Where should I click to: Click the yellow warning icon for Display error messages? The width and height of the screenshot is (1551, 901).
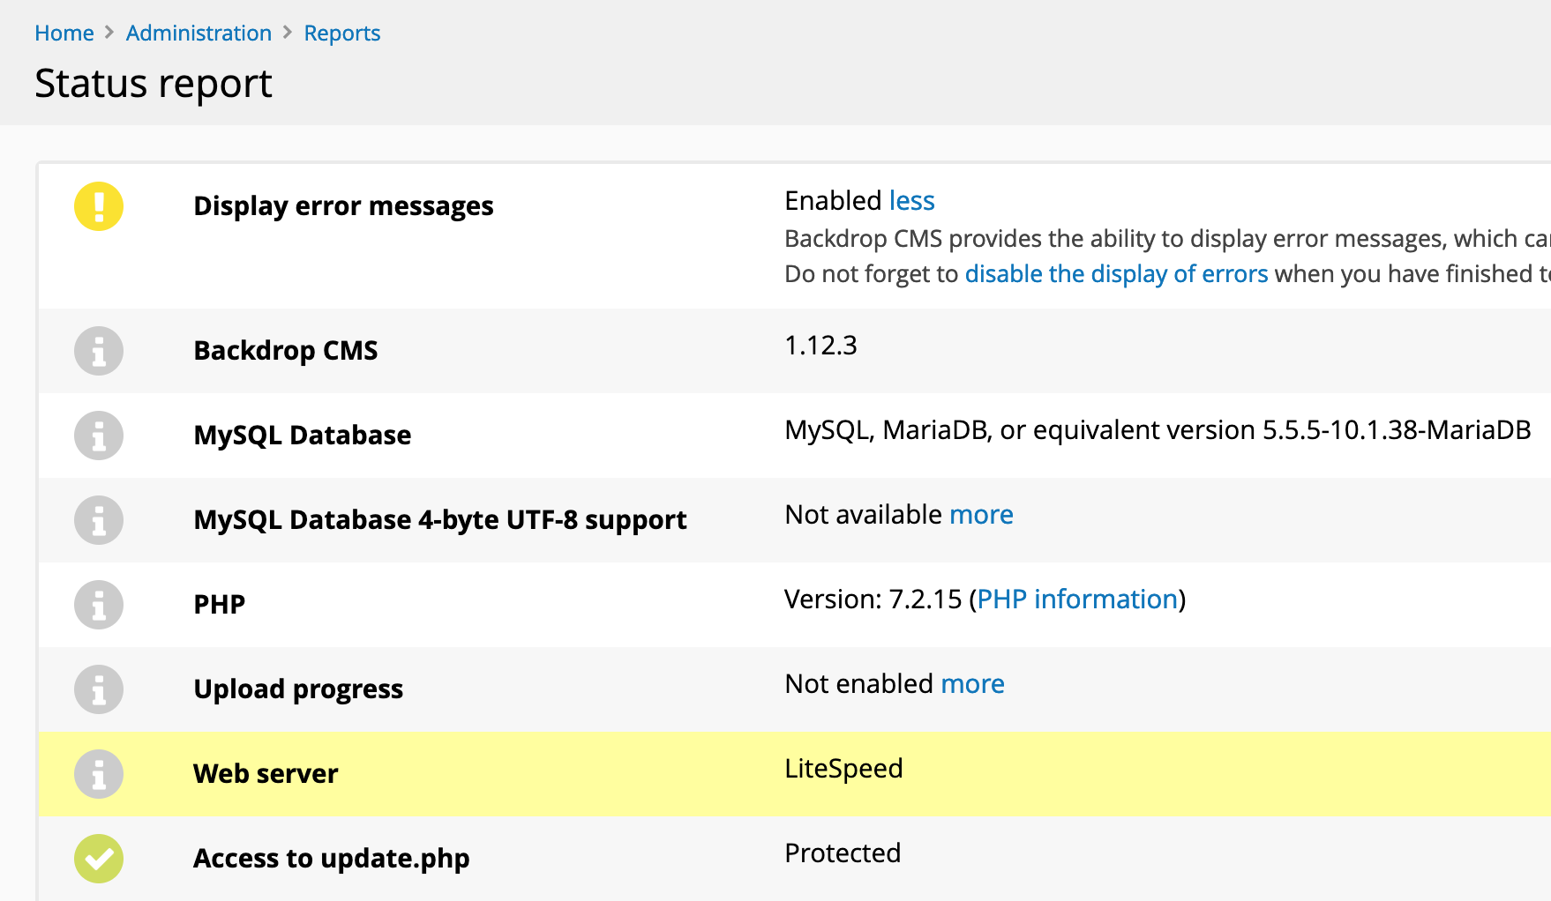(x=99, y=206)
